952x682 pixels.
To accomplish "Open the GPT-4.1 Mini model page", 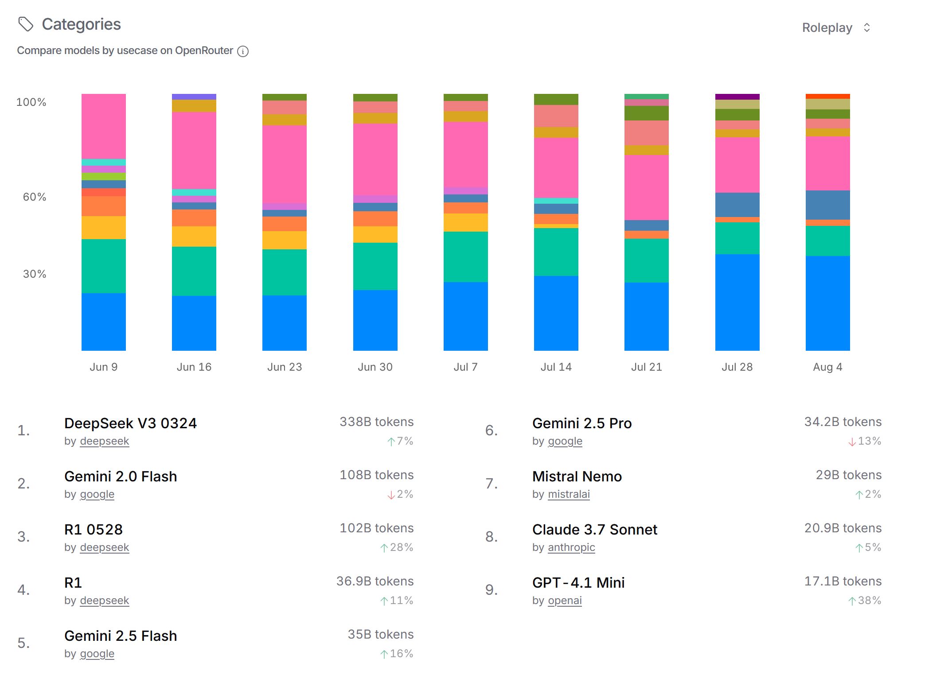I will (x=578, y=583).
